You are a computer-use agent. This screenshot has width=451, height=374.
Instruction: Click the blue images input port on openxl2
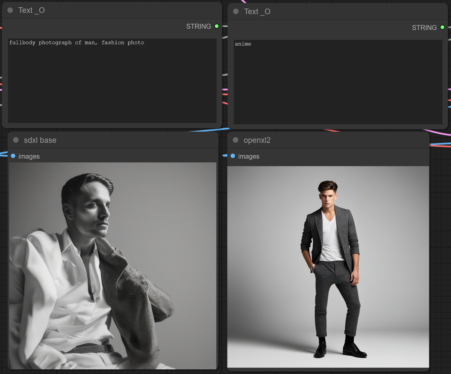pyautogui.click(x=233, y=156)
